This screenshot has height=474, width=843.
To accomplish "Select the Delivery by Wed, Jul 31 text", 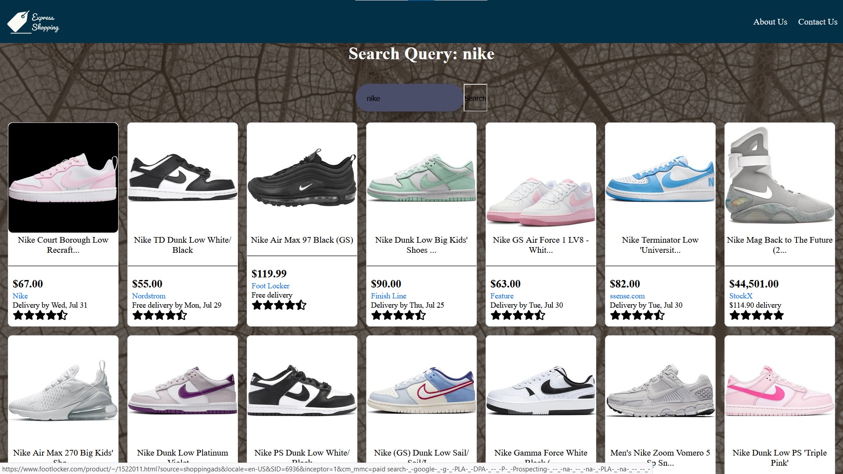I will click(50, 305).
